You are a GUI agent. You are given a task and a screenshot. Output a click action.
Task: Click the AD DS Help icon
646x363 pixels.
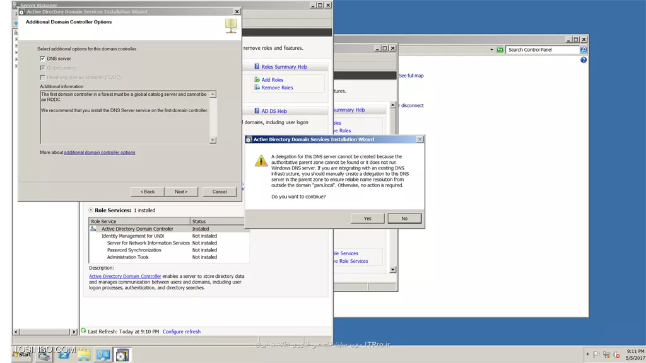point(257,111)
